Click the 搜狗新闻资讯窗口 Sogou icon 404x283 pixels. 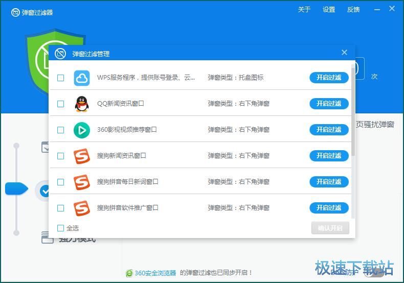click(x=82, y=156)
